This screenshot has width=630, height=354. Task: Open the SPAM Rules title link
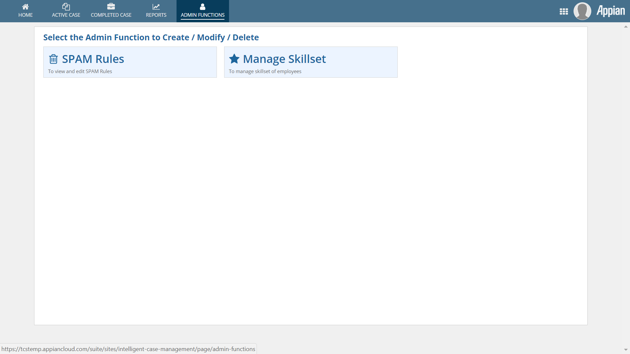(x=93, y=59)
